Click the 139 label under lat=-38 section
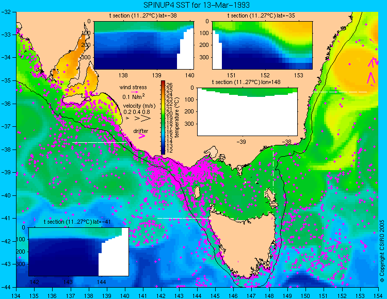Viewport: 387px width, 299px height. point(156,75)
